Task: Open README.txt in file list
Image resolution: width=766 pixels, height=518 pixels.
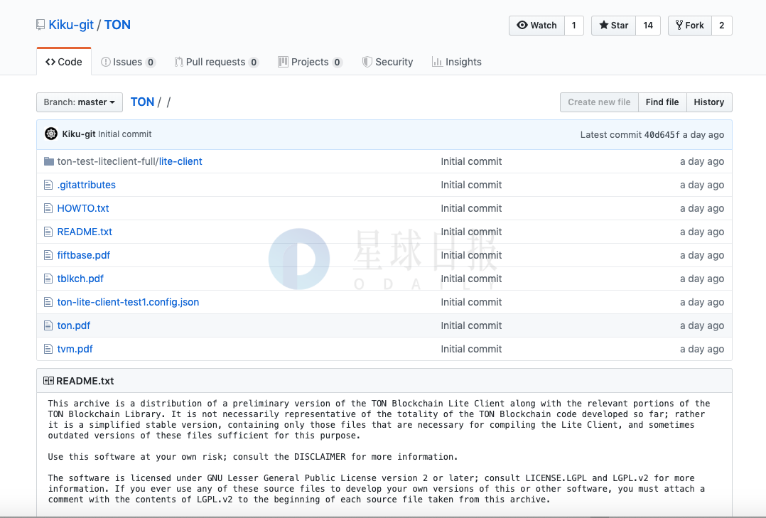Action: click(85, 232)
